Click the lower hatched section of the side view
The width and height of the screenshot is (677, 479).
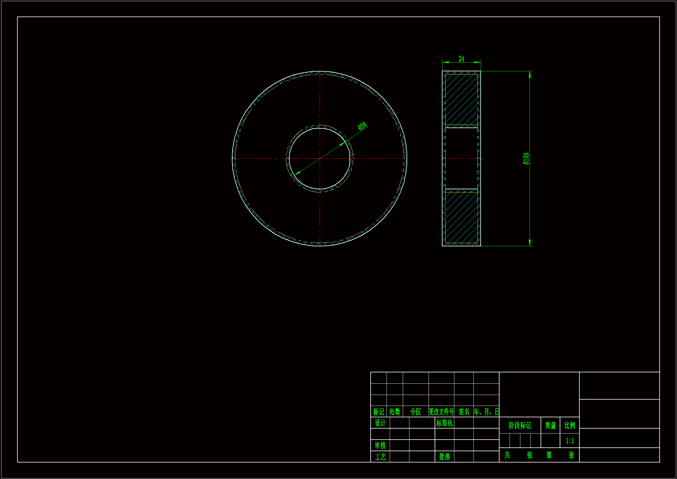tap(461, 218)
